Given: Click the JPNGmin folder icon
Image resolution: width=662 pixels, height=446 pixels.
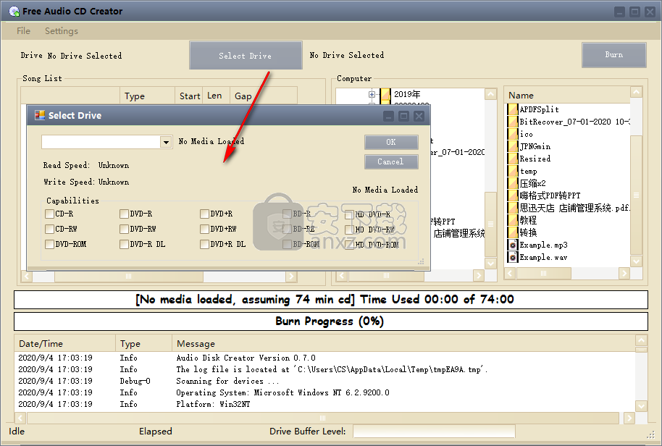Looking at the screenshot, I should pos(513,146).
